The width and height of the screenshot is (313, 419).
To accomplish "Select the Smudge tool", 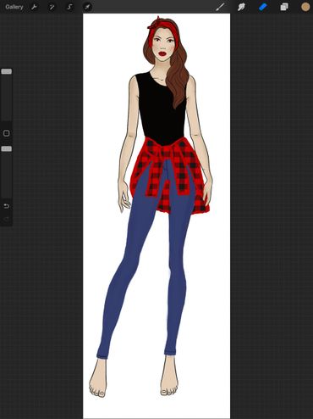I will pos(241,7).
